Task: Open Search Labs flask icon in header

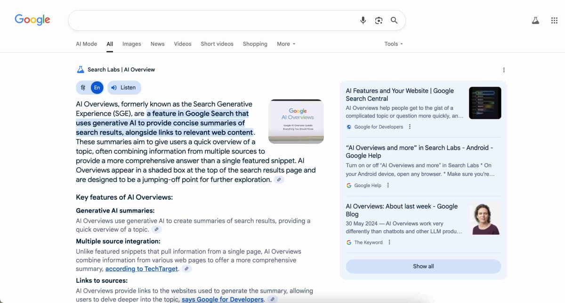Action: pyautogui.click(x=535, y=20)
